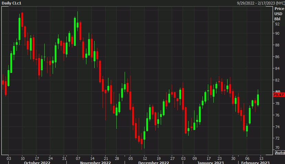Click the 90 price axis label
This screenshot has width=285, height=164.
[277, 33]
